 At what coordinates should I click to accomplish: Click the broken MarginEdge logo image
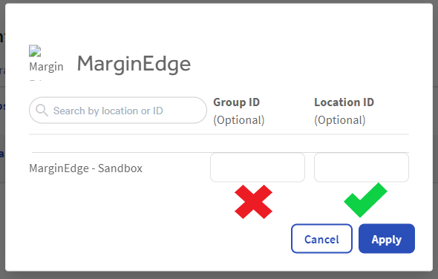[35, 51]
